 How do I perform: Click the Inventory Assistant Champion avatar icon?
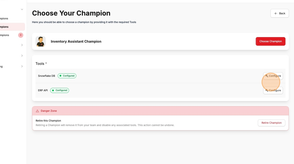[40, 41]
